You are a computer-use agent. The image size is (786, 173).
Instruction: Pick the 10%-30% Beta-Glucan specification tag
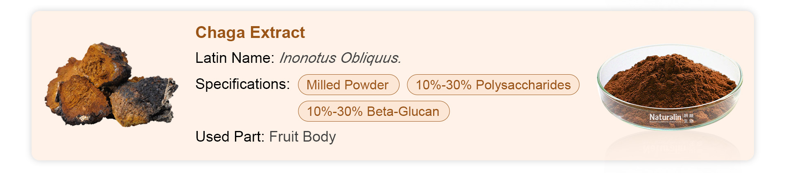tap(373, 111)
